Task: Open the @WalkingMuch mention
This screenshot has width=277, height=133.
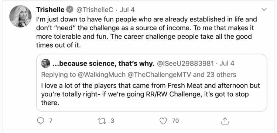Action: coord(101,75)
